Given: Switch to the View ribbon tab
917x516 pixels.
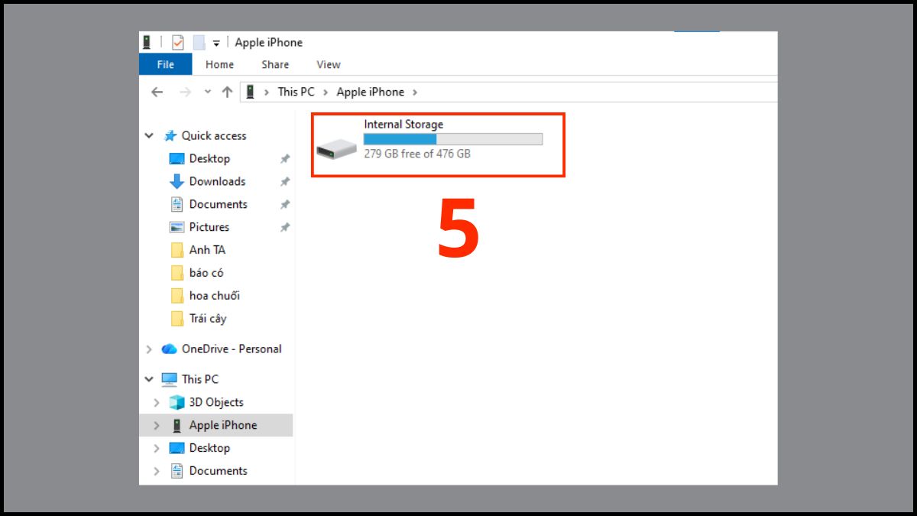Looking at the screenshot, I should (329, 64).
